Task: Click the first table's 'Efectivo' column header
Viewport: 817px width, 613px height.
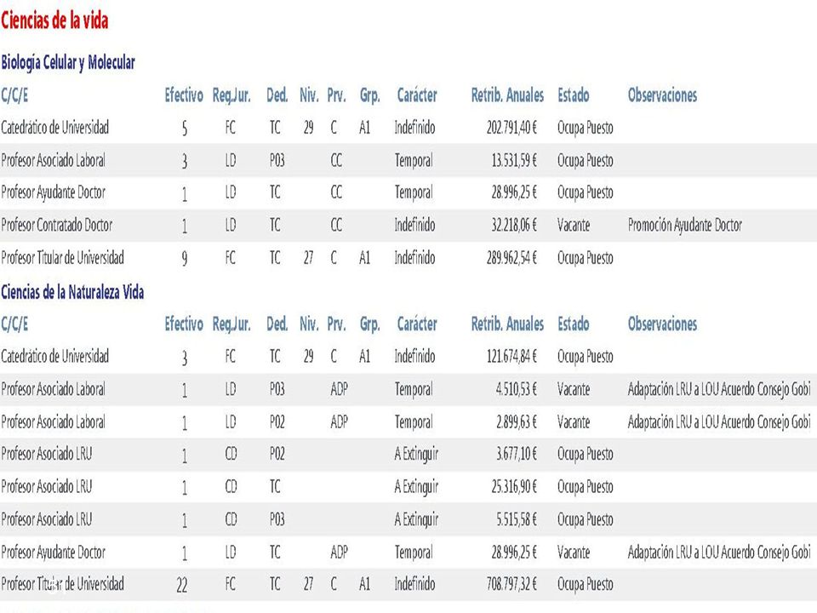Action: point(184,95)
